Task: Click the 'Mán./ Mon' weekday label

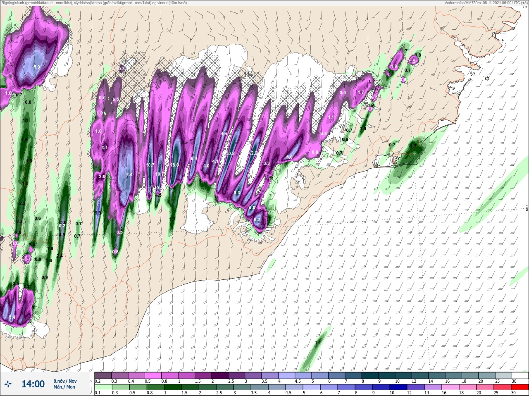Action: (64, 387)
